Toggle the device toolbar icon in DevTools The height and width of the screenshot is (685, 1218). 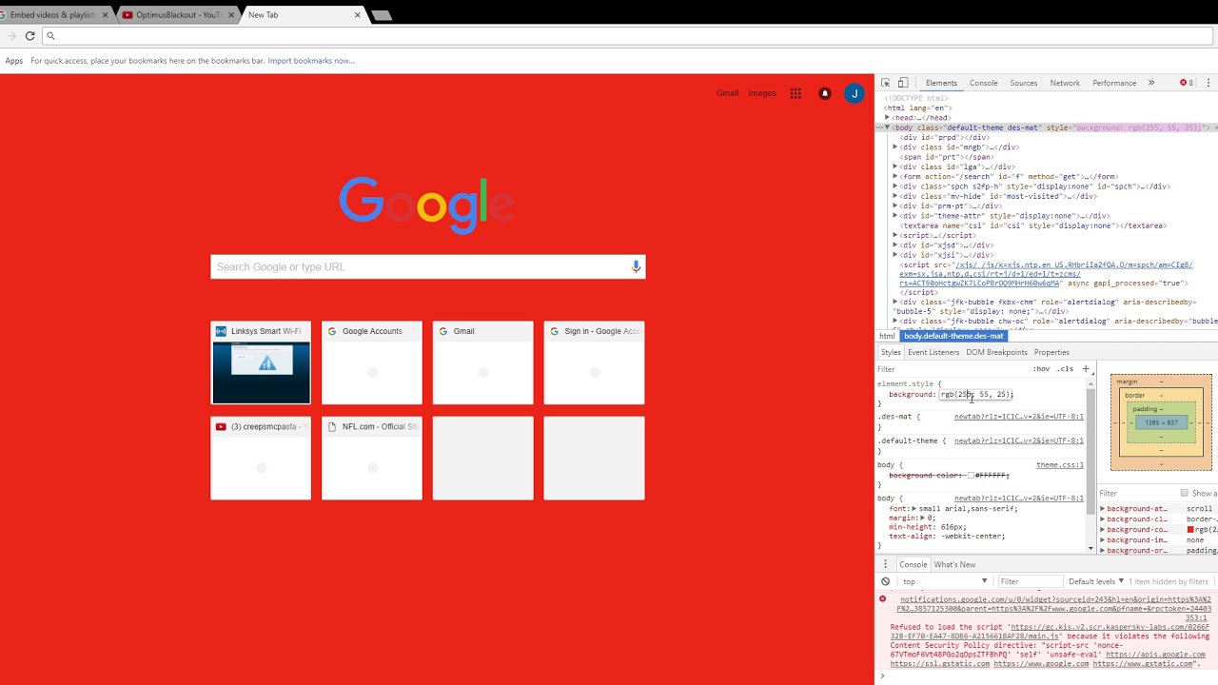tap(903, 83)
